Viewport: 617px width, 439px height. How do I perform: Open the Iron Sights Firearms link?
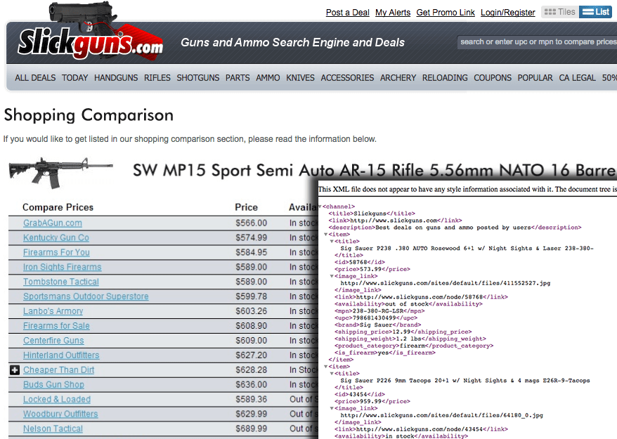pos(62,267)
